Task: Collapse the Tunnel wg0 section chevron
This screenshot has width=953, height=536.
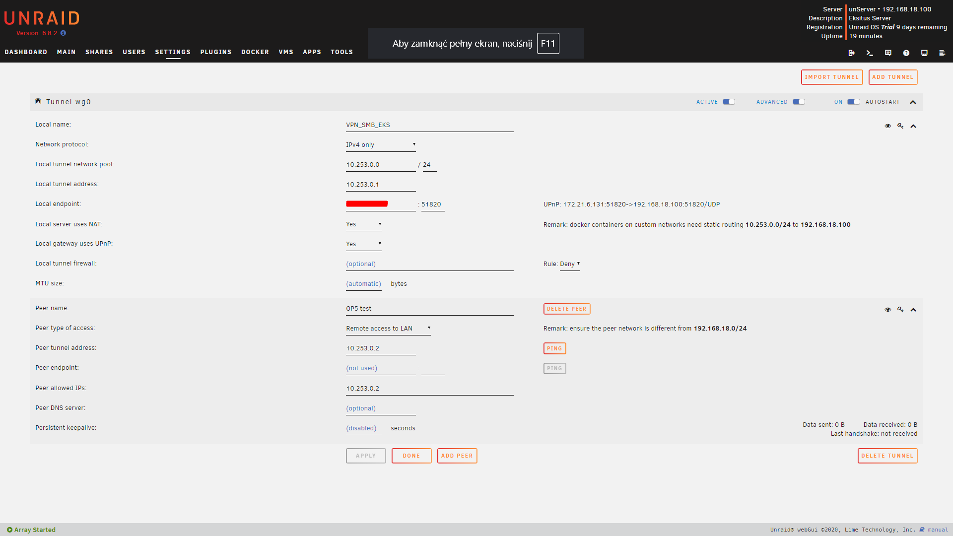Action: click(x=913, y=102)
